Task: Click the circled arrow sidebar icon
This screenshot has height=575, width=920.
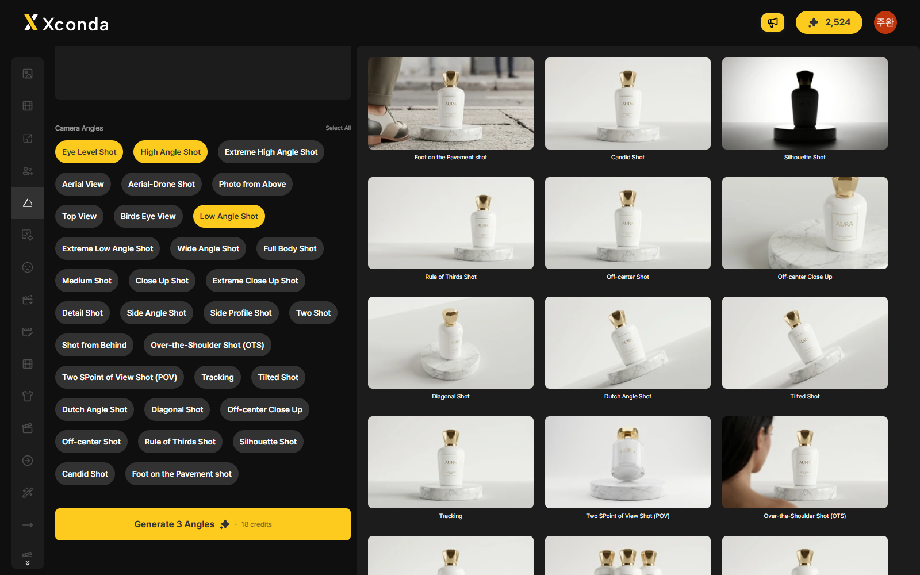Action: click(x=28, y=461)
